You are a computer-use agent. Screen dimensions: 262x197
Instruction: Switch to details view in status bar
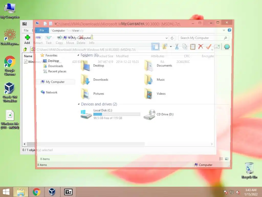click(221, 159)
